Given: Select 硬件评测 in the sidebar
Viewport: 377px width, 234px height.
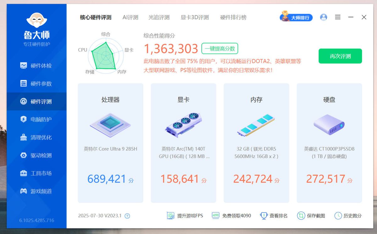Looking at the screenshot, I should point(36,101).
